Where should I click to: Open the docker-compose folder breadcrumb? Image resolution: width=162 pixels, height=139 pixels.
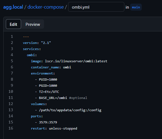[x=46, y=7]
